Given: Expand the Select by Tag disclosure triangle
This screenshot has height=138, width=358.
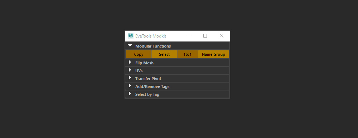Looking at the screenshot, I should tap(130, 94).
